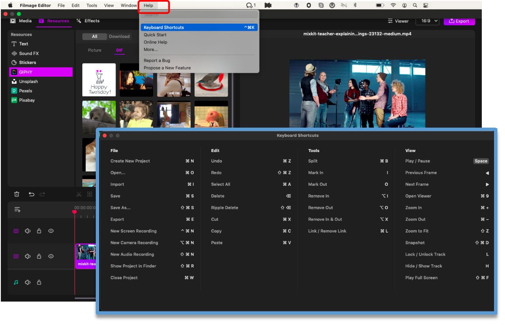Open the Tools menu in menu bar
This screenshot has width=505, height=326.
92,5
